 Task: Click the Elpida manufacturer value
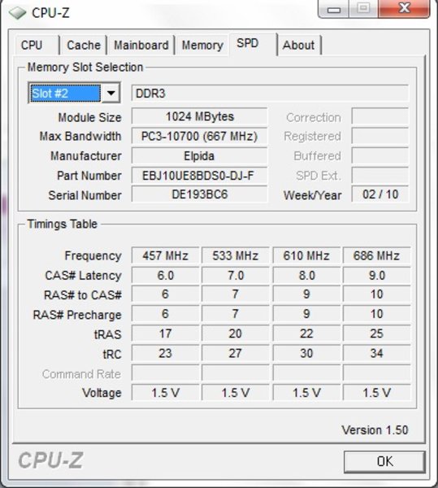[199, 155]
